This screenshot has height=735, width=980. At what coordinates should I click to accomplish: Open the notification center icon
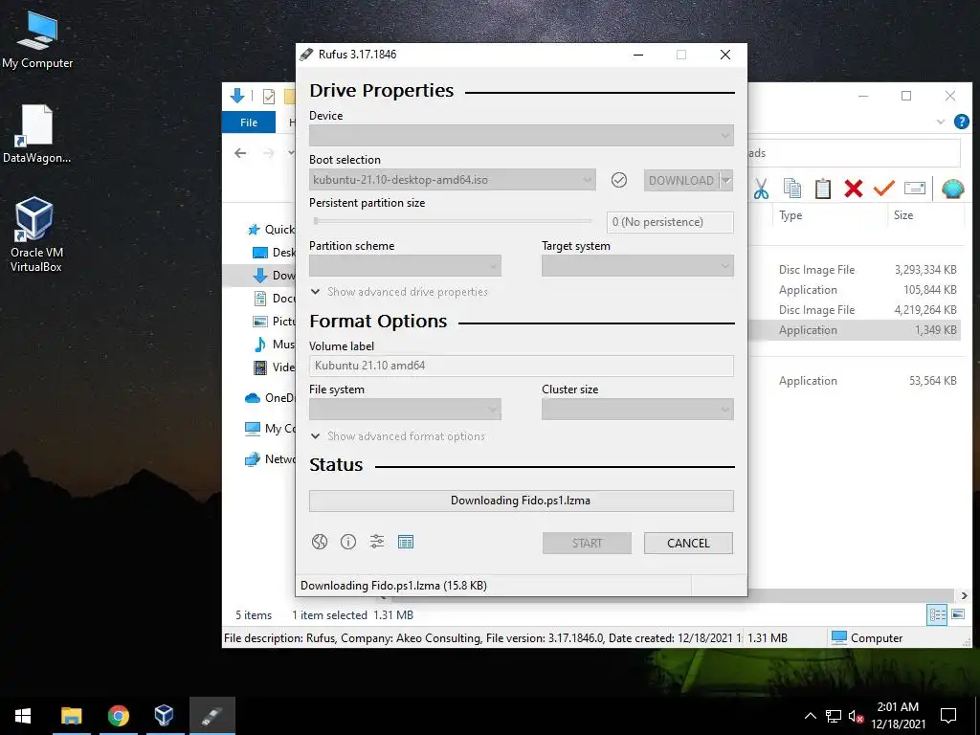tap(948, 716)
